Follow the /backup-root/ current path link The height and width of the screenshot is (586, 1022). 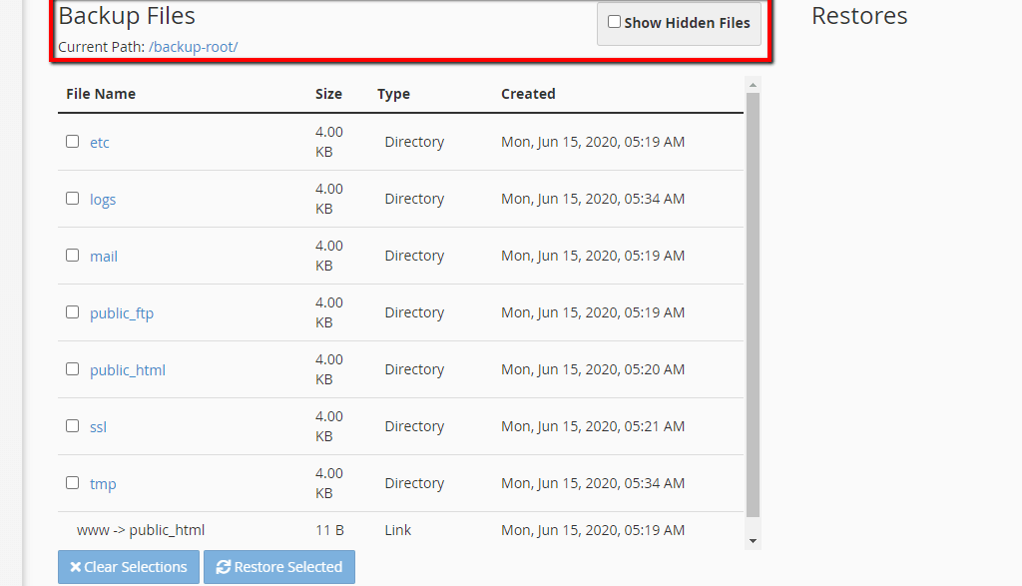[x=194, y=47]
